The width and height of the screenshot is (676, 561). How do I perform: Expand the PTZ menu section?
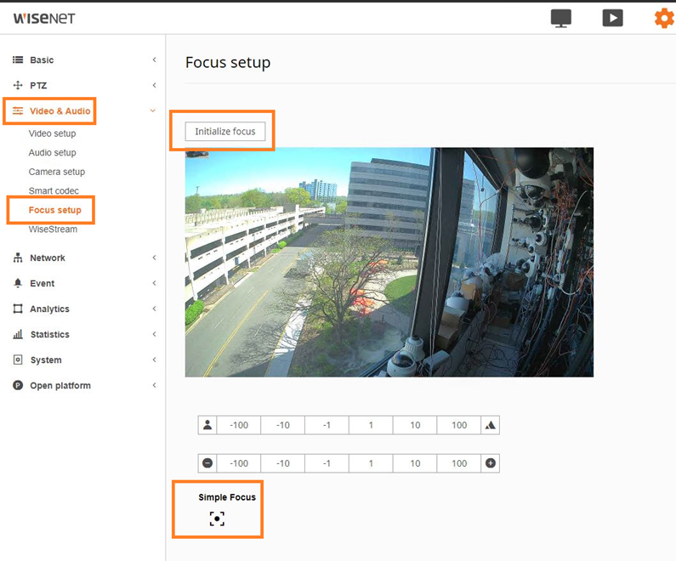38,86
